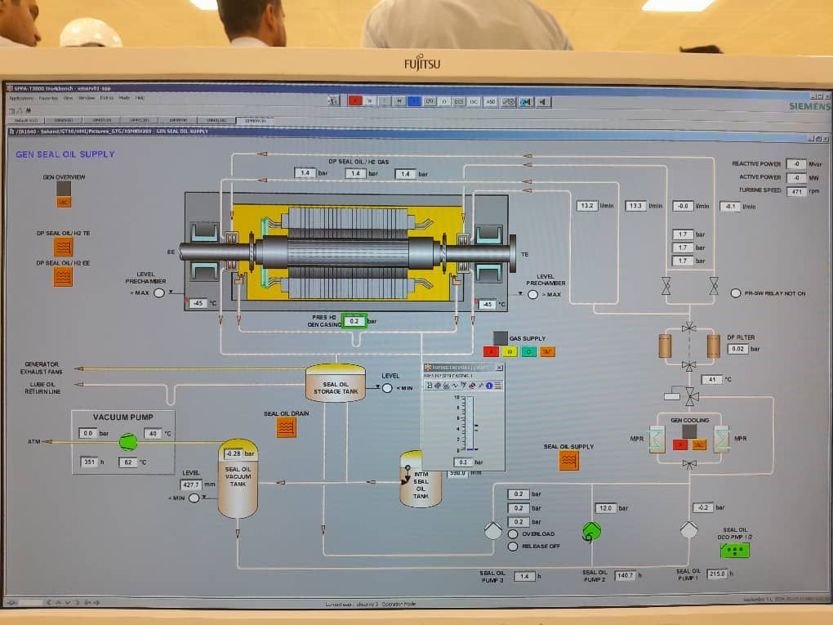Open the Help menu
Image resolution: width=833 pixels, height=625 pixels.
click(140, 98)
